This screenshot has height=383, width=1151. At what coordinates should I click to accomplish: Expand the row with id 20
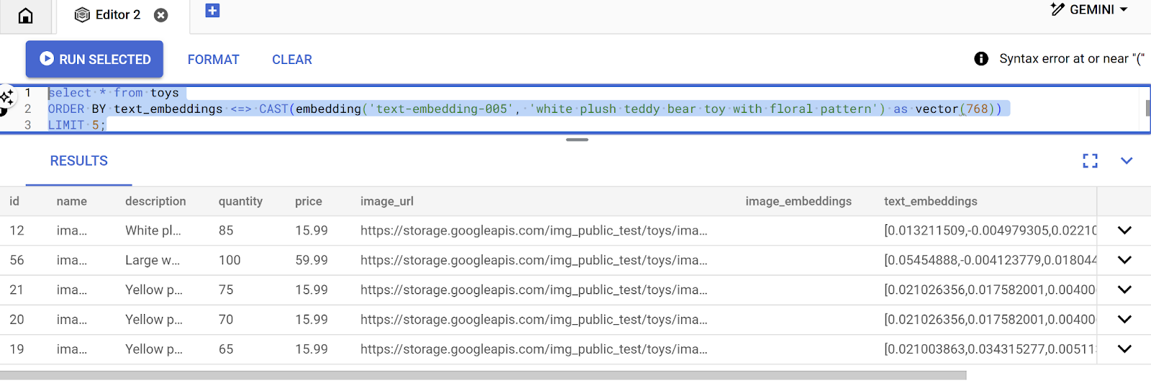(1124, 319)
